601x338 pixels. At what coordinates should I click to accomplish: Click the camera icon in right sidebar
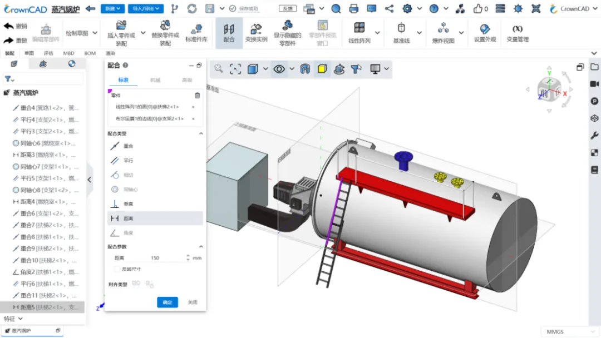(x=594, y=84)
